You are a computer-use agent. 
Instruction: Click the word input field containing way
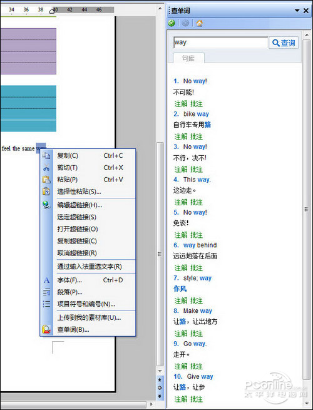221,42
